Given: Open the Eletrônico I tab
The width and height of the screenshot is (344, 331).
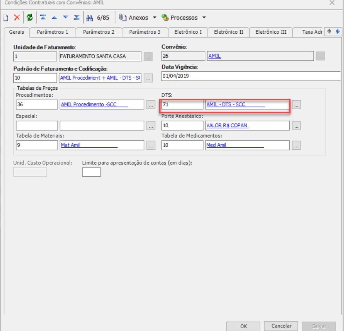Looking at the screenshot, I should (188, 32).
